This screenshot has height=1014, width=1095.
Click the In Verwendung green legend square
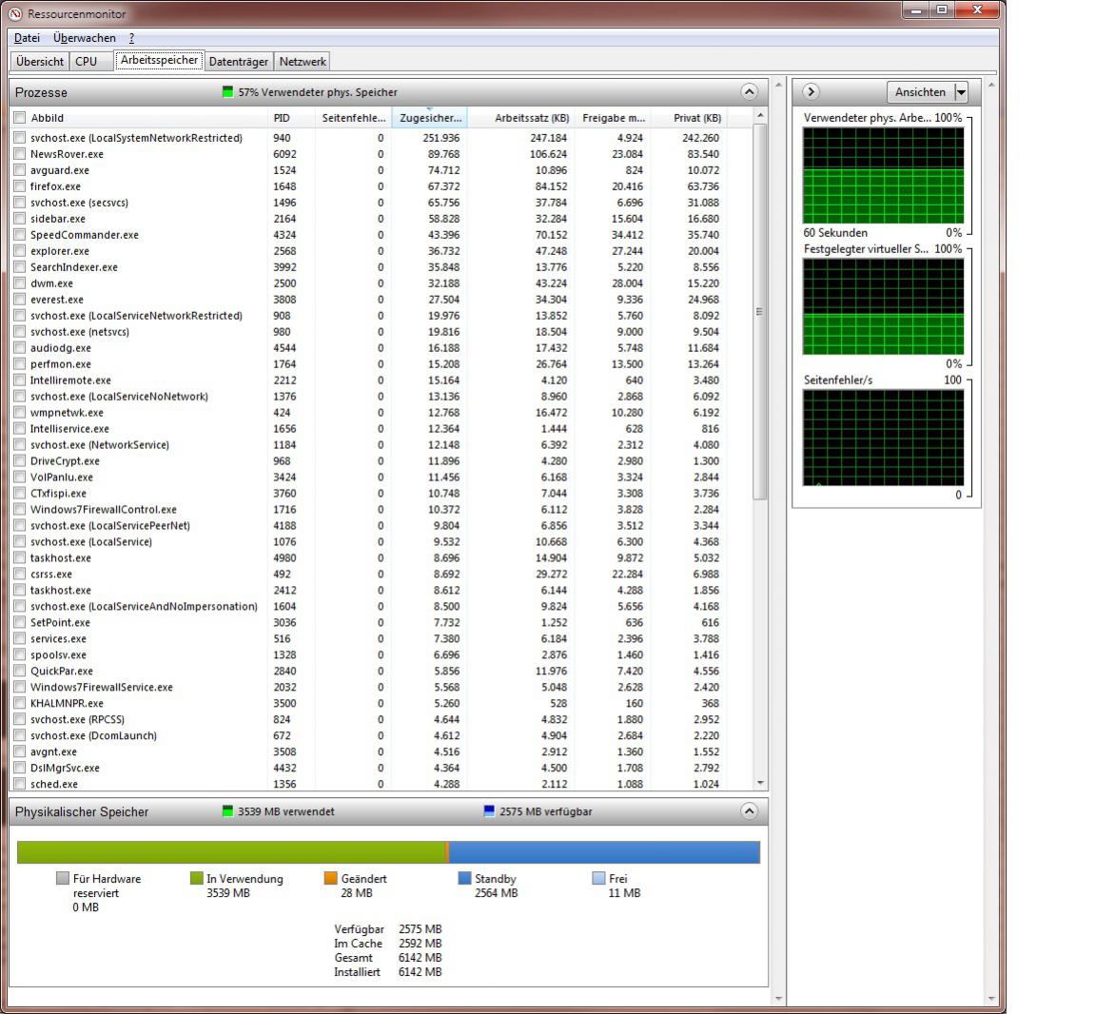[196, 879]
